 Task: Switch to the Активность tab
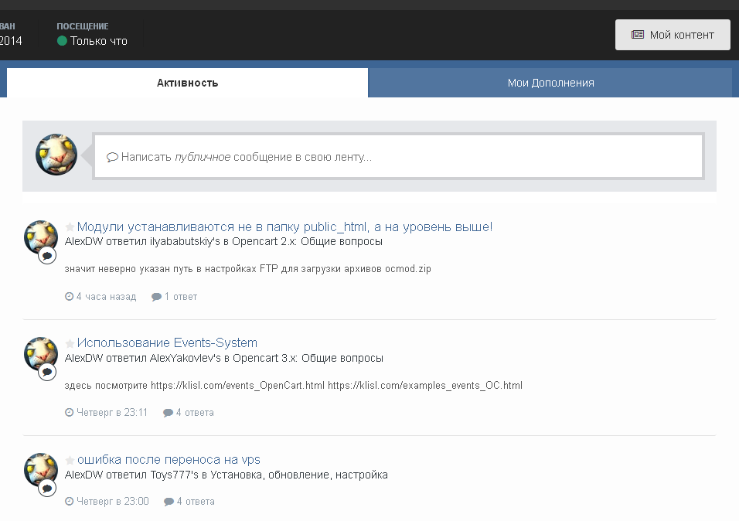pos(188,83)
